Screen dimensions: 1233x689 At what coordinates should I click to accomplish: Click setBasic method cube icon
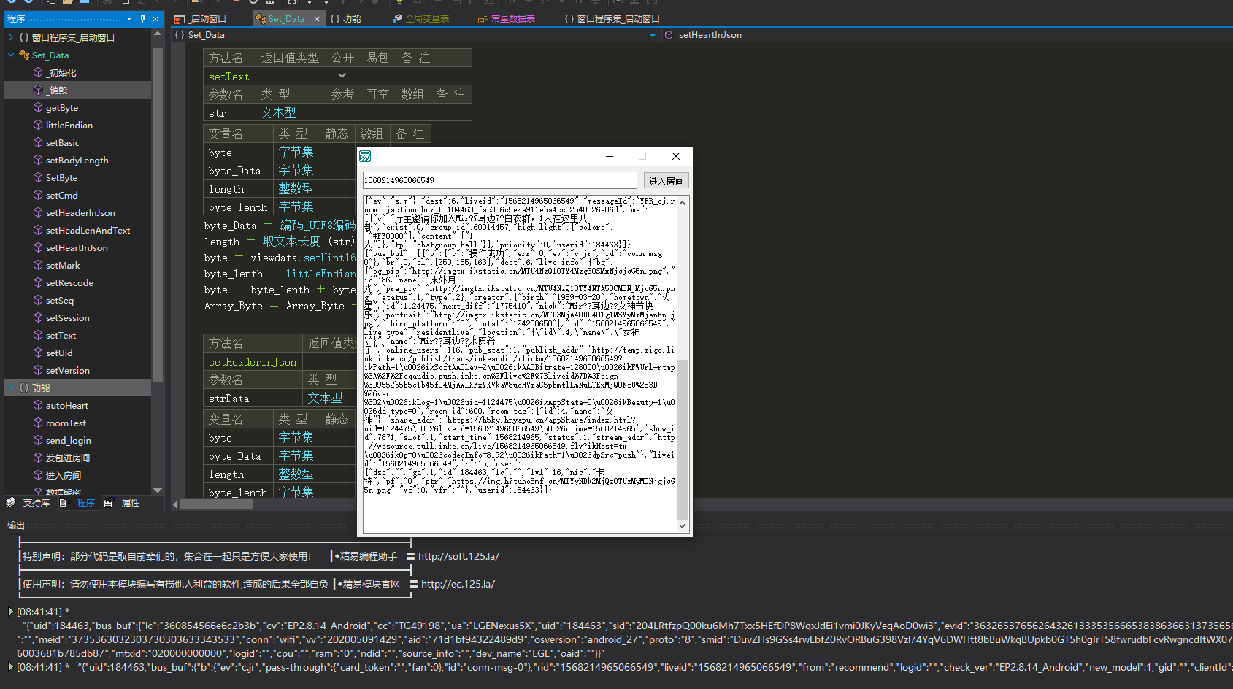[38, 142]
